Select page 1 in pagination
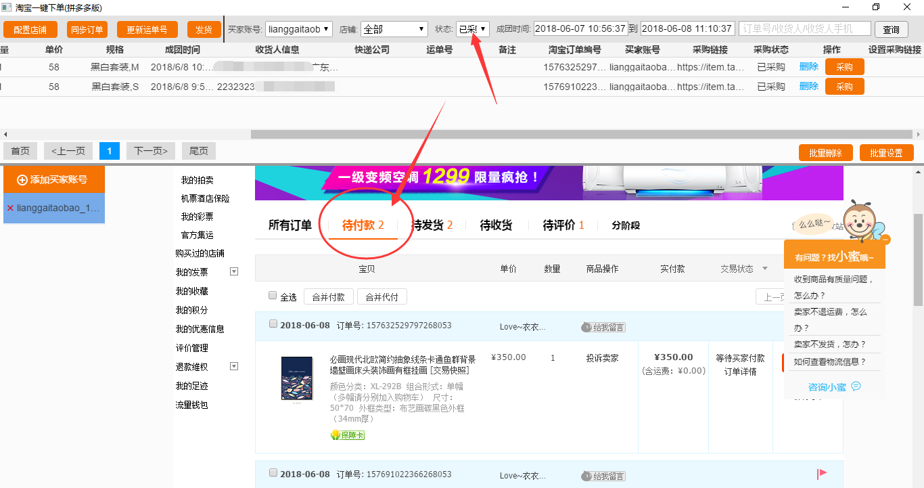 coord(109,151)
